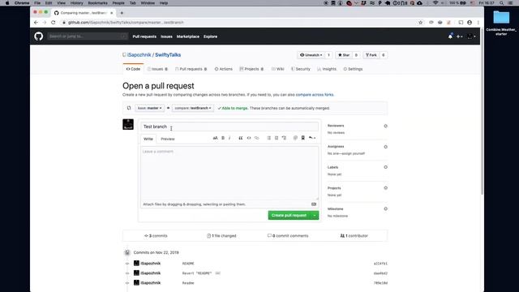Add a bulleted list

(x=268, y=138)
